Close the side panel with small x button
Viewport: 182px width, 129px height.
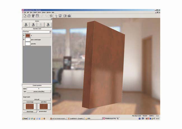click(51, 19)
